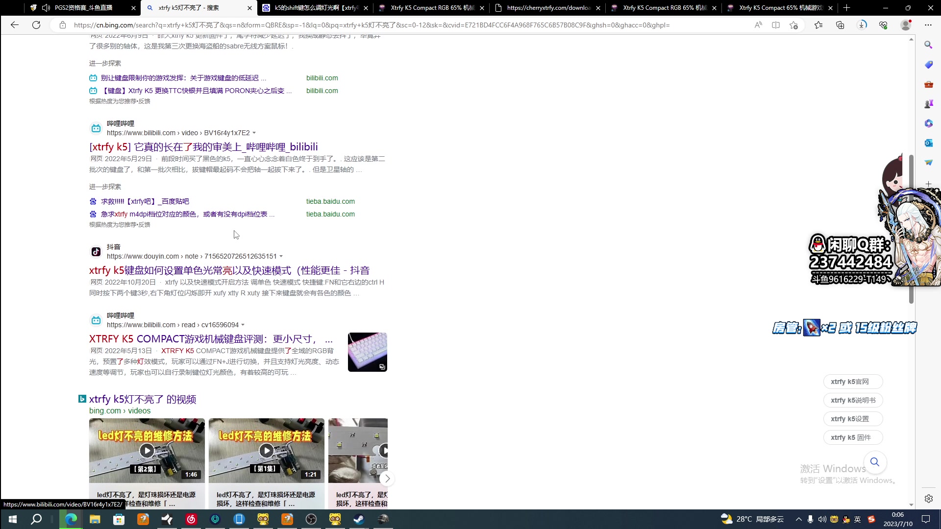Image resolution: width=941 pixels, height=529 pixels.
Task: Open sidebar shopping tag icon
Action: pos(928,65)
